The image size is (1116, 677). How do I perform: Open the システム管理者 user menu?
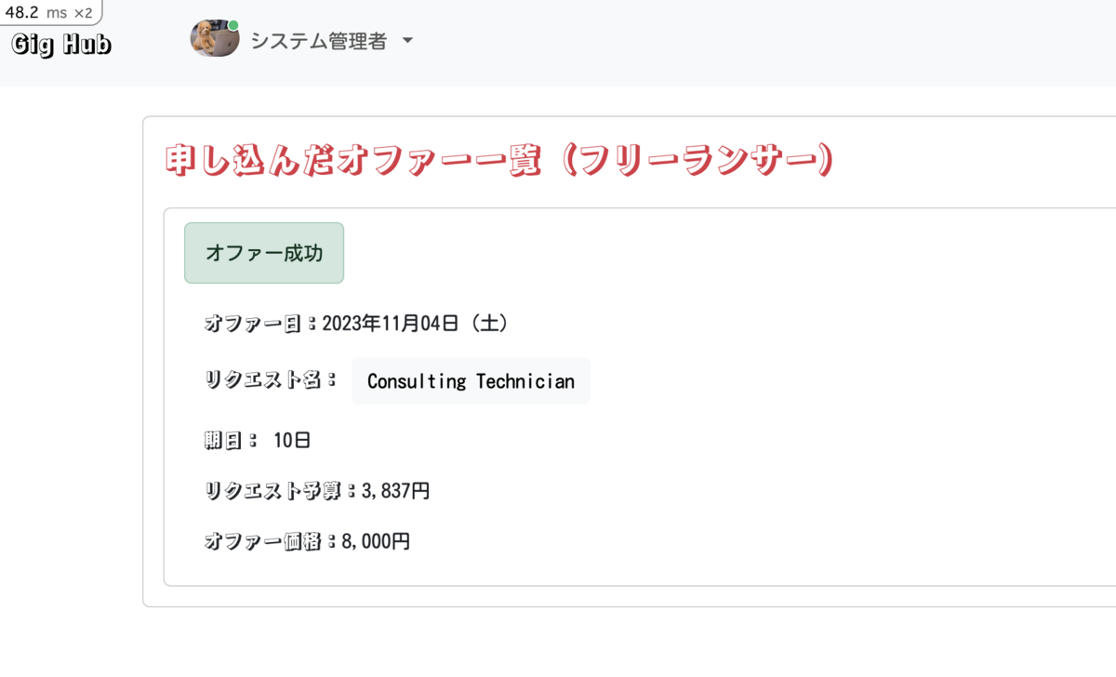point(301,40)
